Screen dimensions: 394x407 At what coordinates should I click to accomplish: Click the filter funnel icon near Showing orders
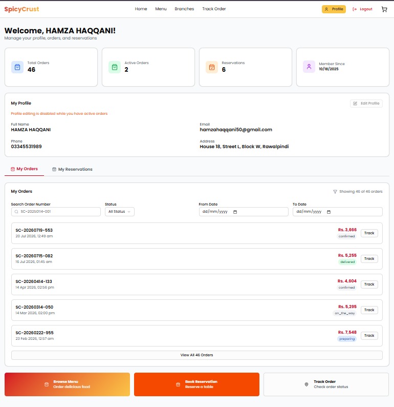335,192
